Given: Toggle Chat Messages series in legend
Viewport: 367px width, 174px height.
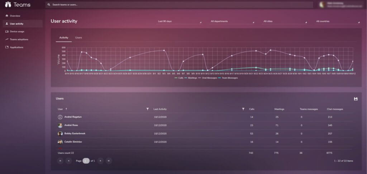Looking at the screenshot, I should (208, 78).
